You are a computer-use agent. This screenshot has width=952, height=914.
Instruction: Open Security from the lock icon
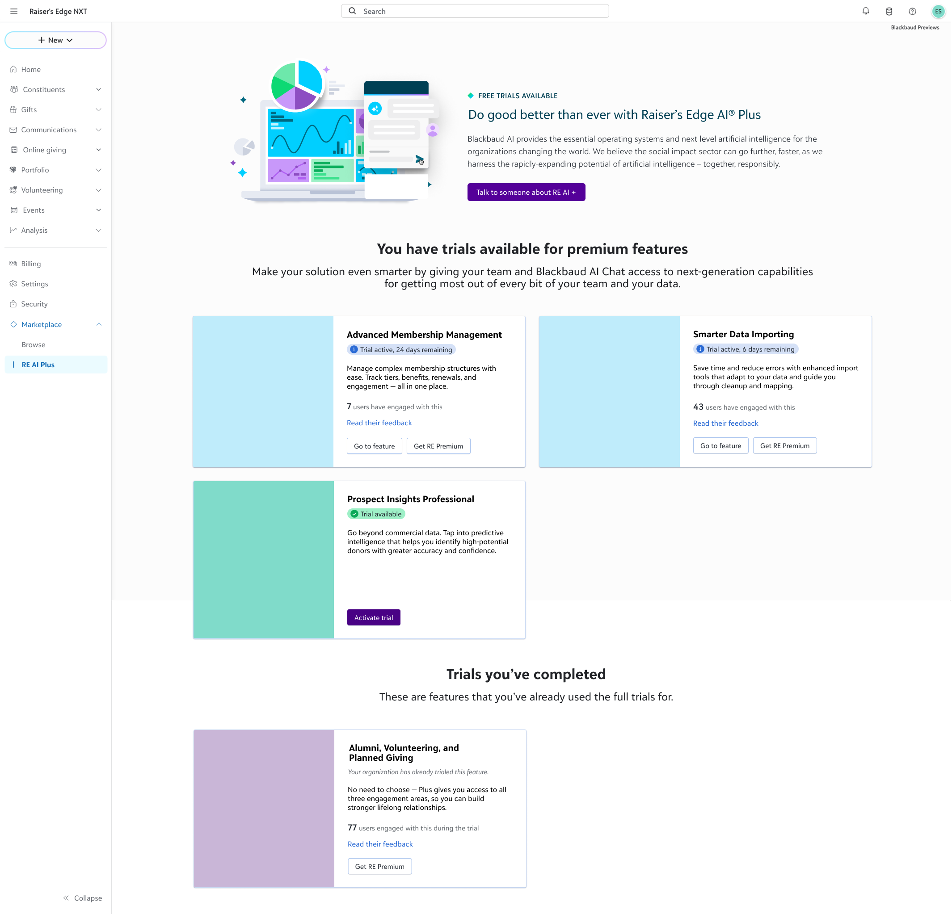13,304
